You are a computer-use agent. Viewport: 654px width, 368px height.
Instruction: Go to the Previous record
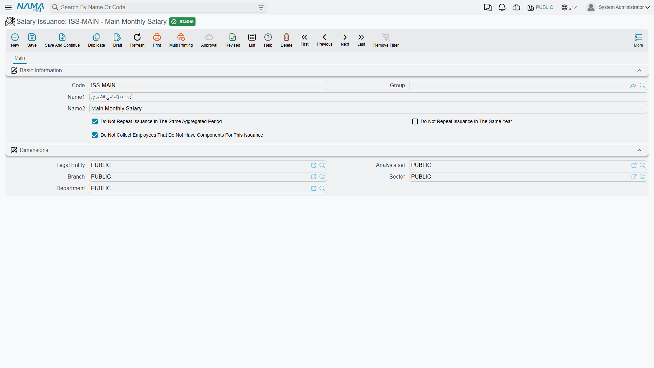[x=325, y=40]
